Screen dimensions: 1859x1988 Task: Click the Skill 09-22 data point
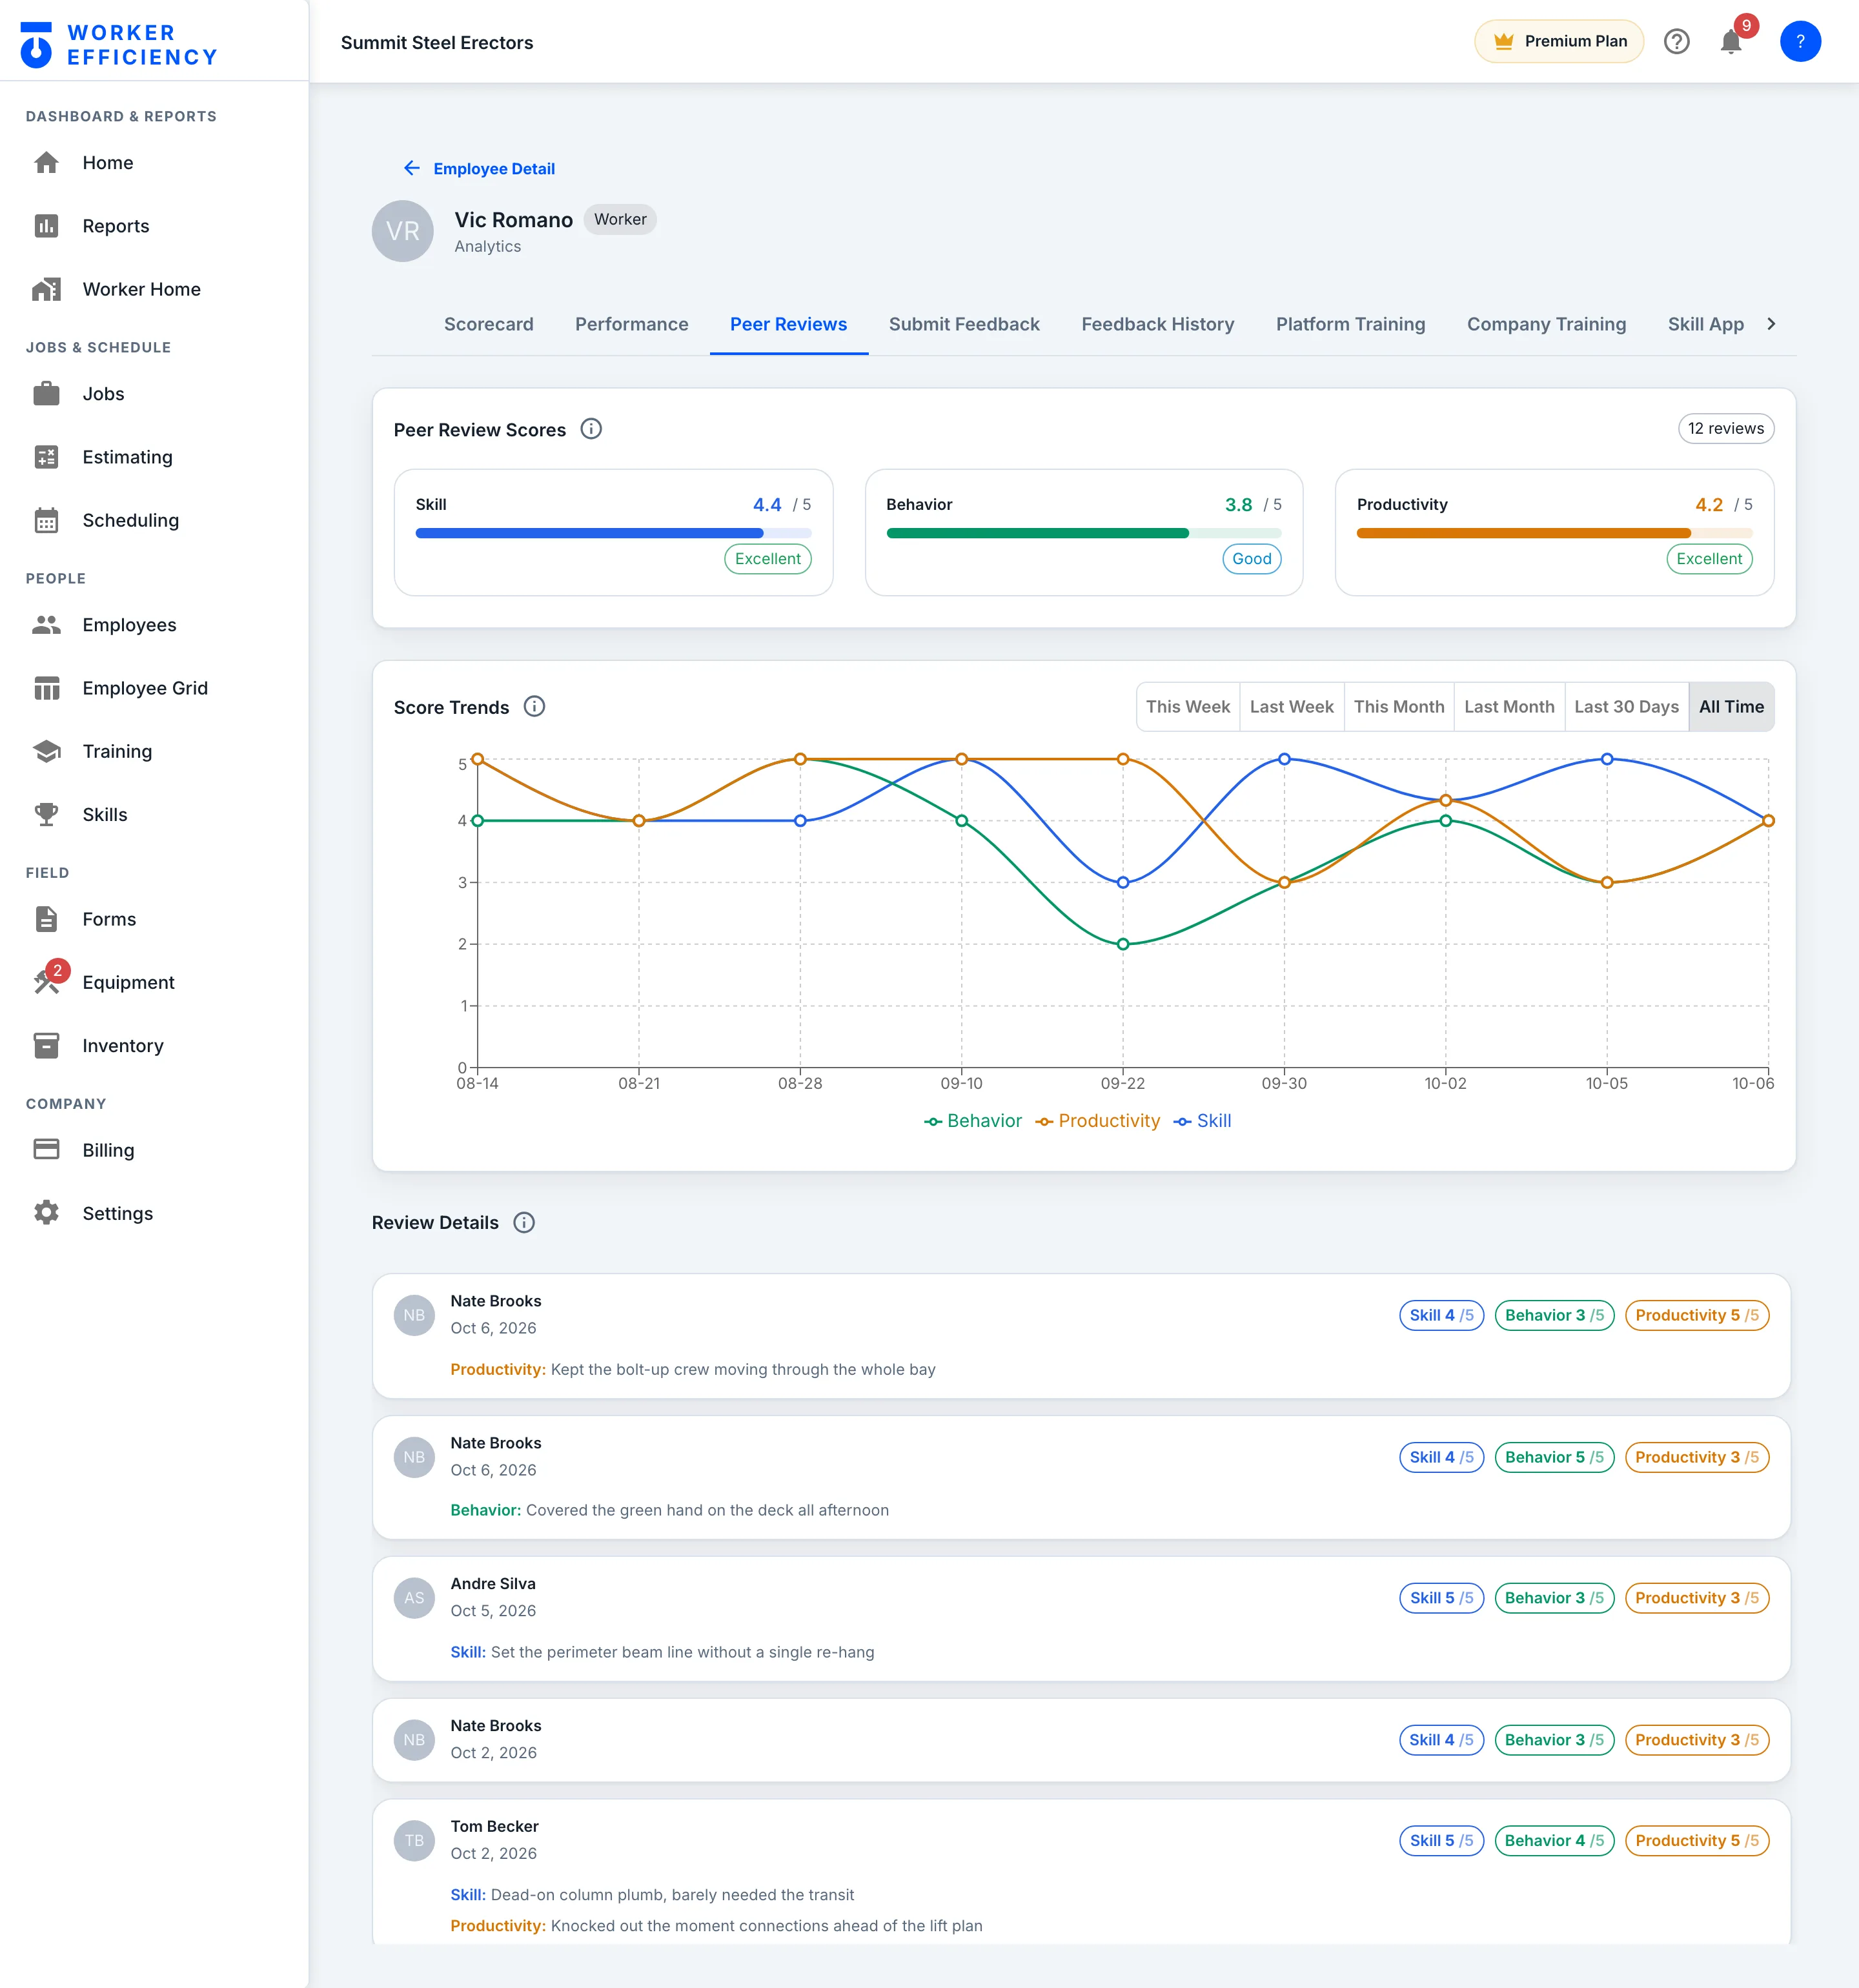click(1123, 882)
